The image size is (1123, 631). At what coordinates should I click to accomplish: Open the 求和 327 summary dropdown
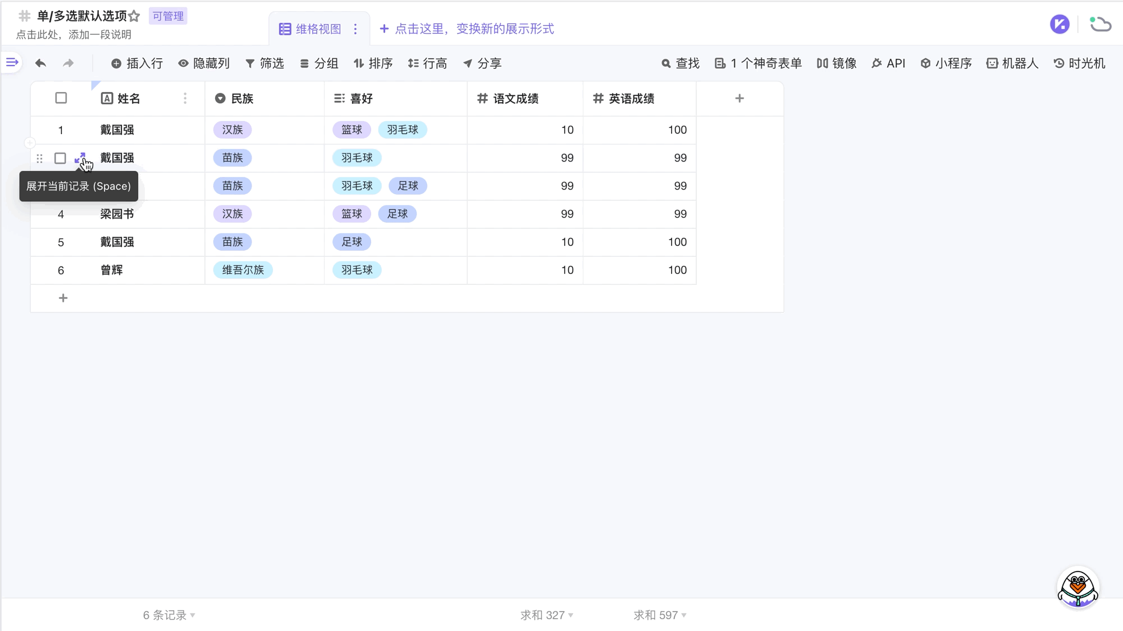pyautogui.click(x=546, y=615)
